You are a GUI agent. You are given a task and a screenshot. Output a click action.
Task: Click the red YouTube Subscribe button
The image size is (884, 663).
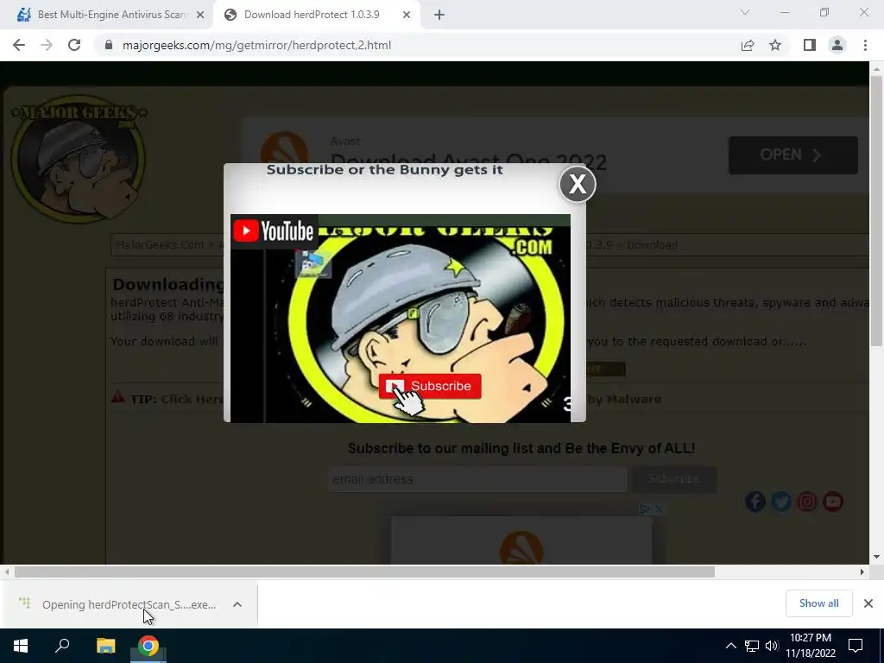(x=430, y=386)
